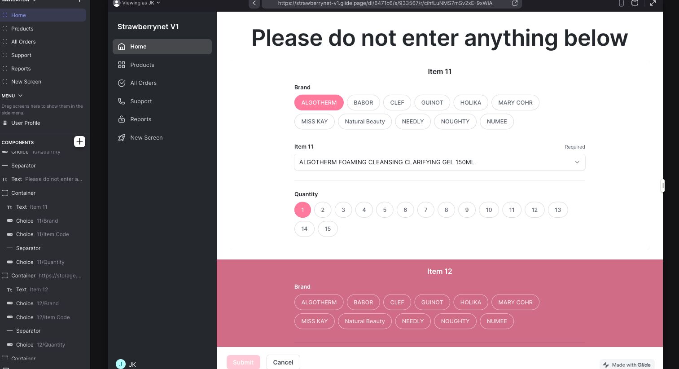Image resolution: width=679 pixels, height=369 pixels.
Task: Select quantity 10 for Item 11
Action: (489, 210)
